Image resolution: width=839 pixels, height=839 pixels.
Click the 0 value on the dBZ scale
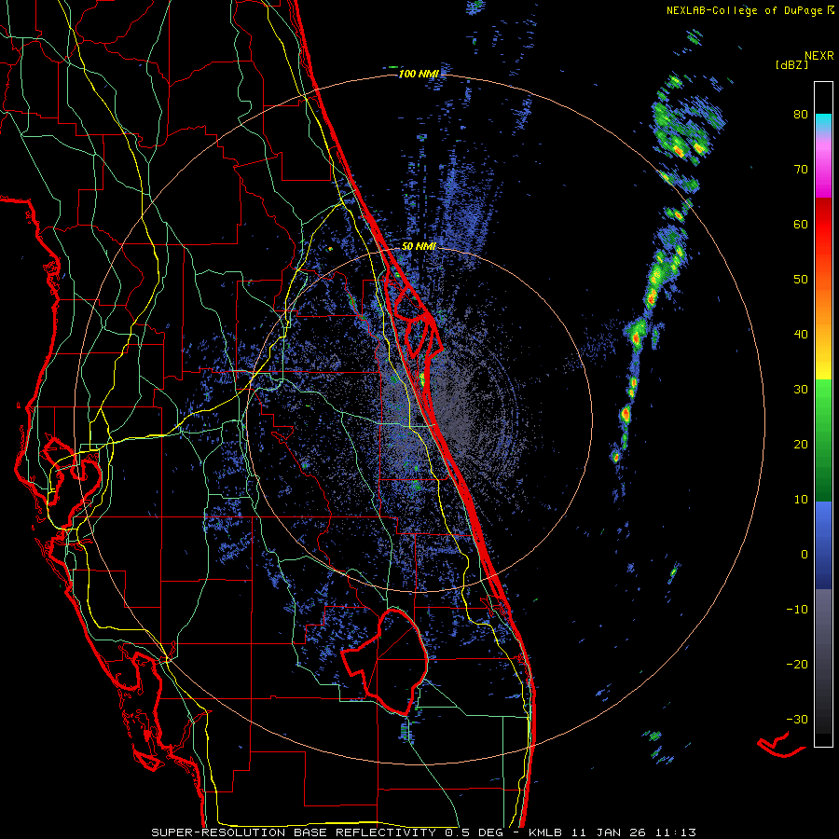[805, 555]
